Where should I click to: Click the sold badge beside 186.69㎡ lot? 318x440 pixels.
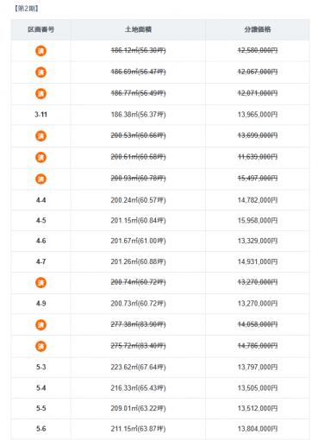point(41,72)
